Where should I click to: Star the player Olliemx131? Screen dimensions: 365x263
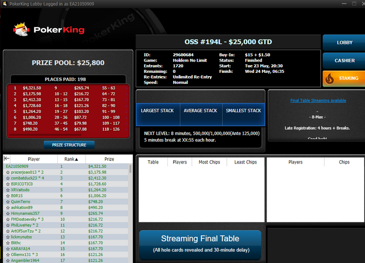click(x=8, y=255)
